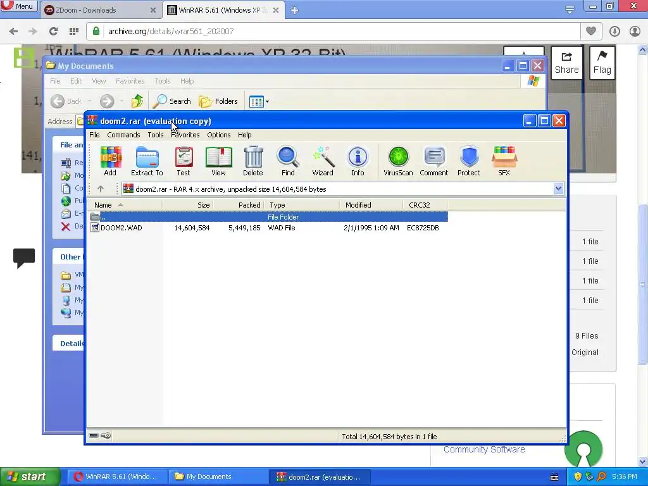Screen dimensions: 648x486
Task: Click the doom2.rar taskbar button
Action: click(320, 477)
